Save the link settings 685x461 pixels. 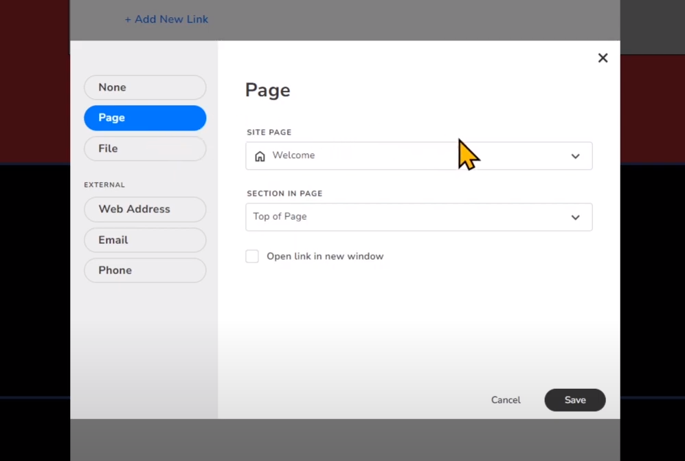pos(575,400)
